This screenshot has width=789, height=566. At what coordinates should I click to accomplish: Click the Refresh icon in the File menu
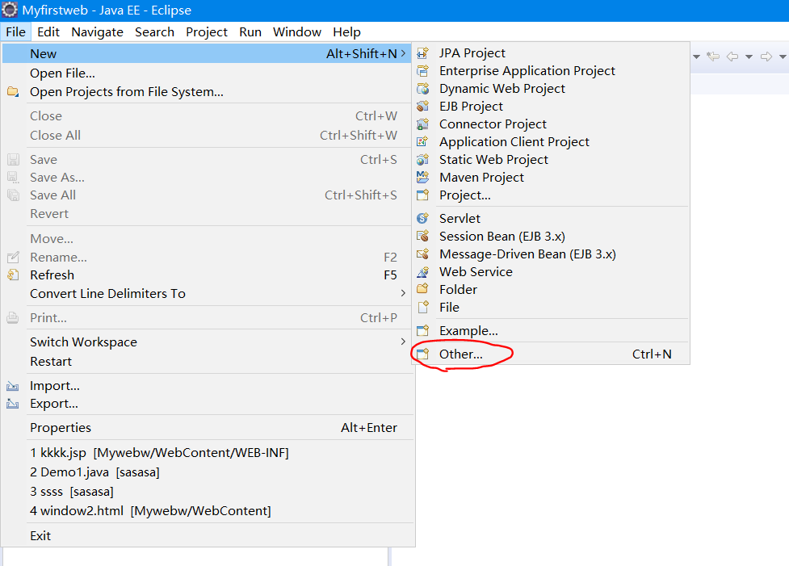tap(13, 275)
